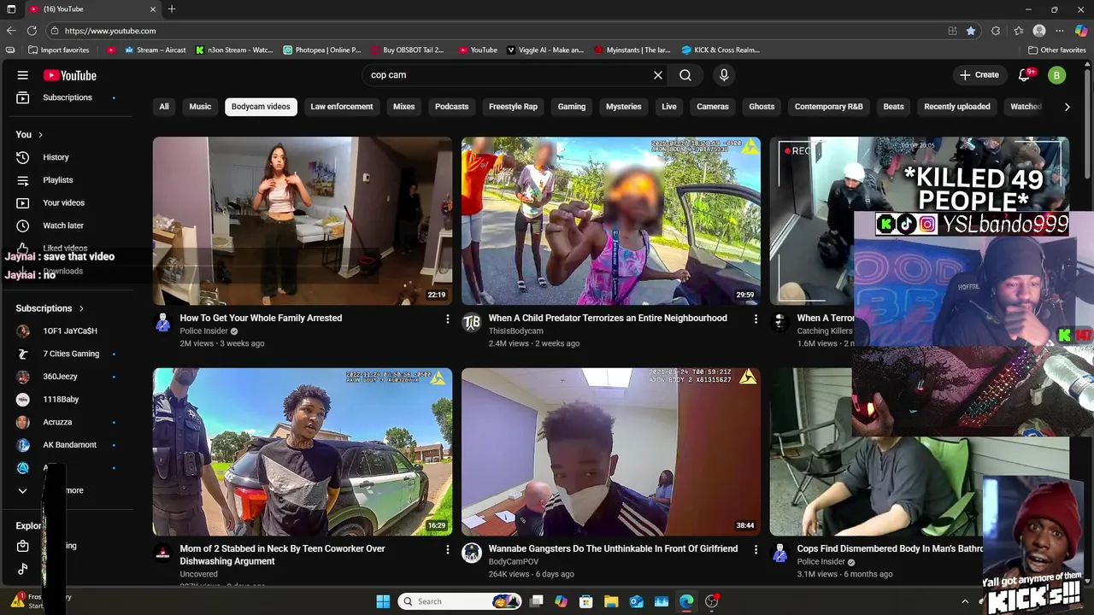Open a new browser tab with plus
Viewport: 1094px width, 615px height.
(x=172, y=9)
